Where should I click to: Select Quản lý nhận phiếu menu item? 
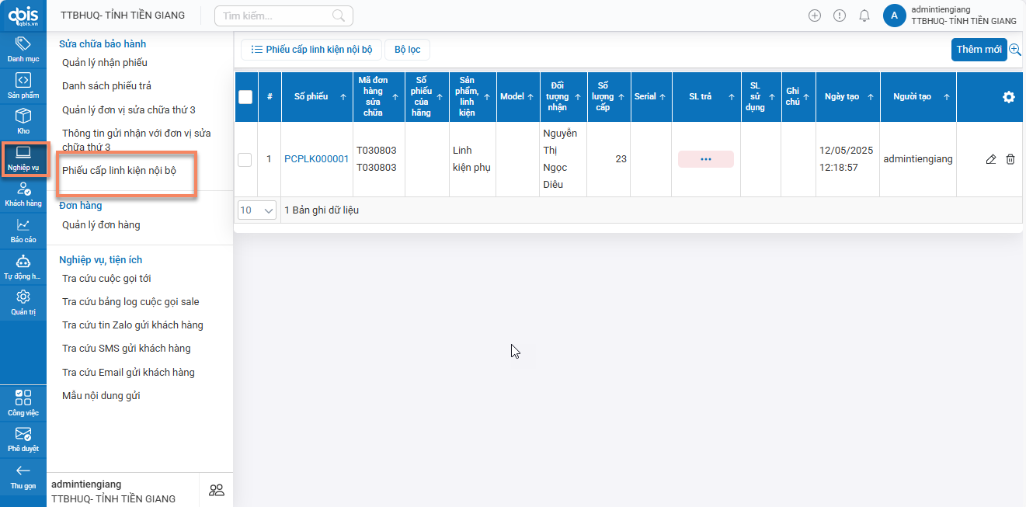click(x=105, y=63)
